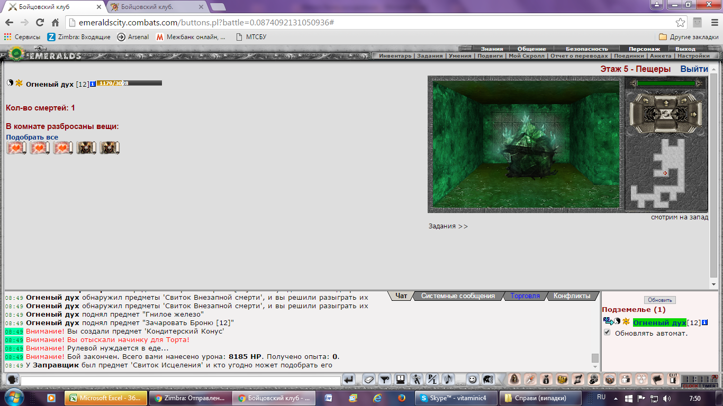Viewport: 723px width, 406px height.
Task: Click the move-right arrow in navigation panel
Action: coord(694,114)
